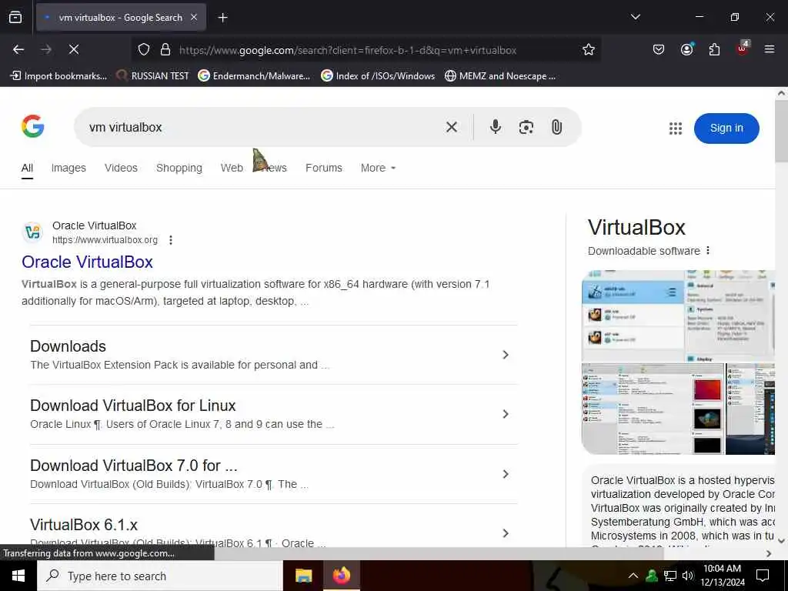Open Oracle VirtualBox result title link
Viewport: 788px width, 591px height.
87,262
